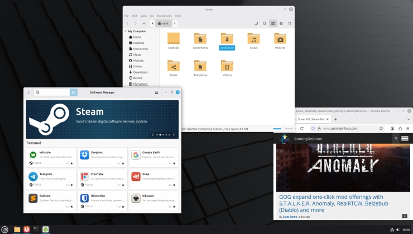
Task: Open the Software Manager hamburger menu
Action: pyautogui.click(x=157, y=92)
